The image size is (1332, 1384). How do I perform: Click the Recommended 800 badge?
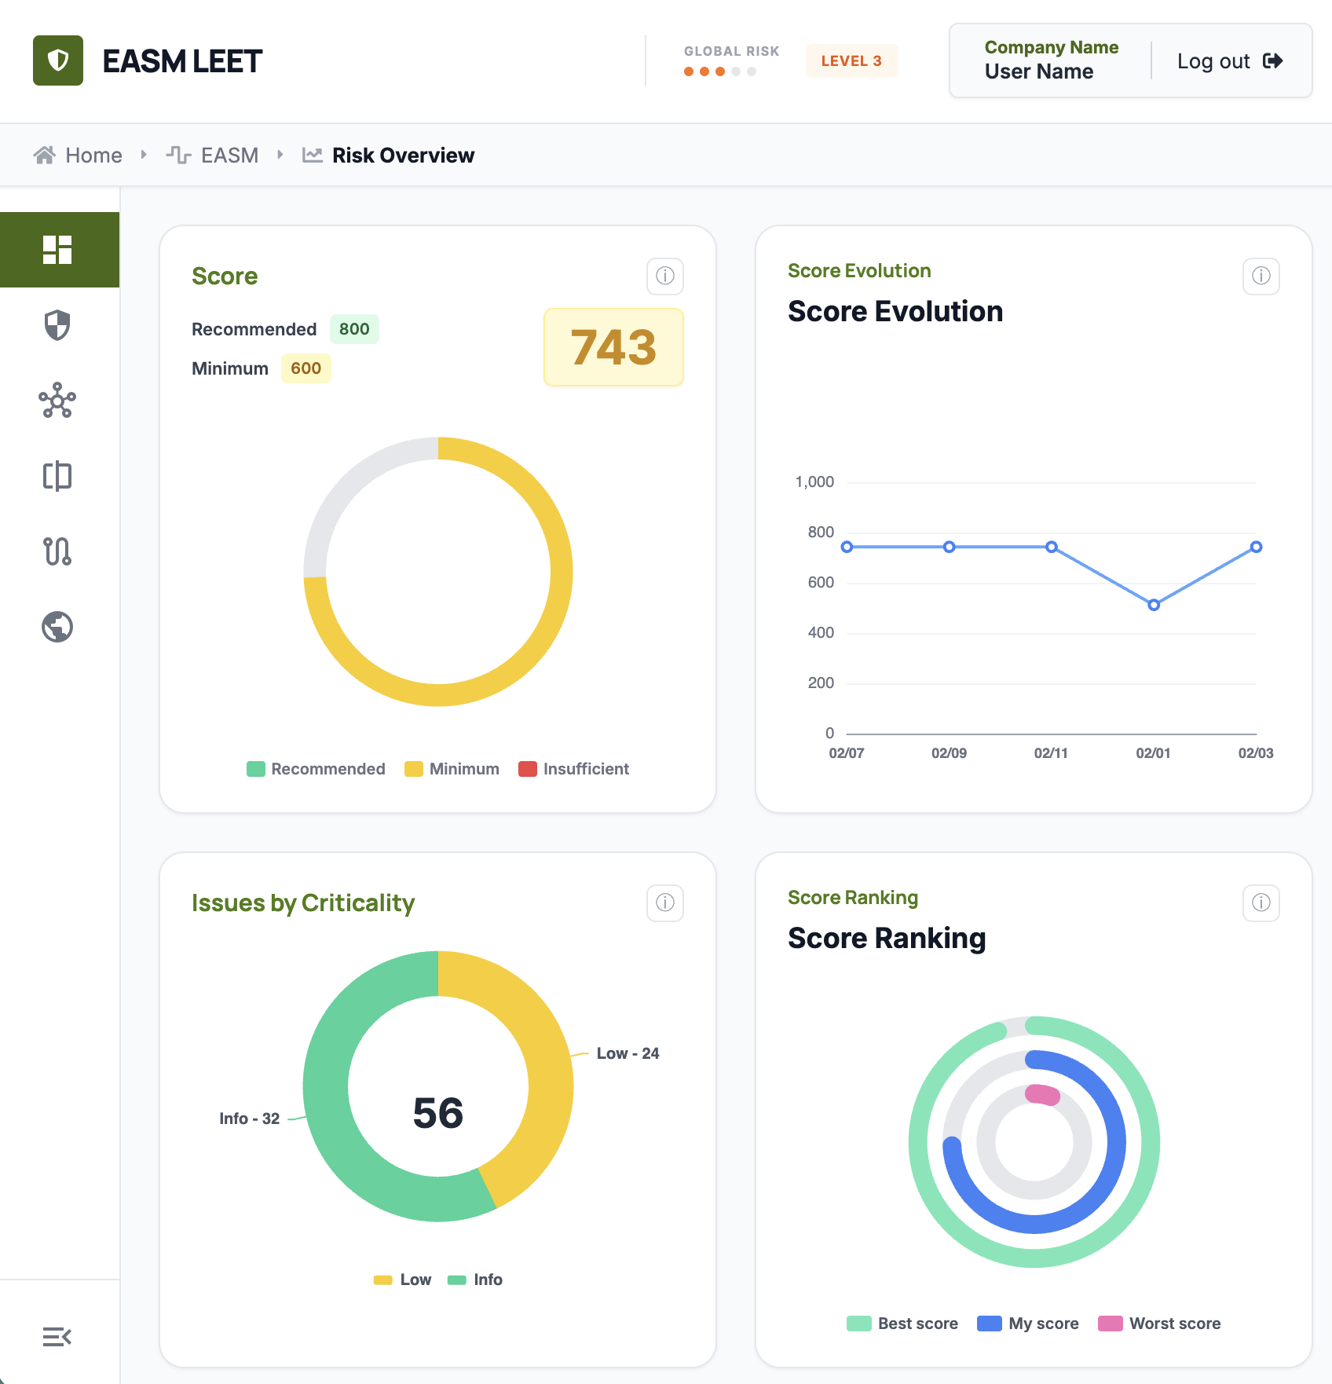pyautogui.click(x=354, y=329)
